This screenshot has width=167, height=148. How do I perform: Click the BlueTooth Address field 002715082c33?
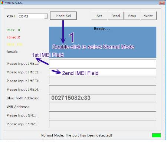tap(102, 98)
